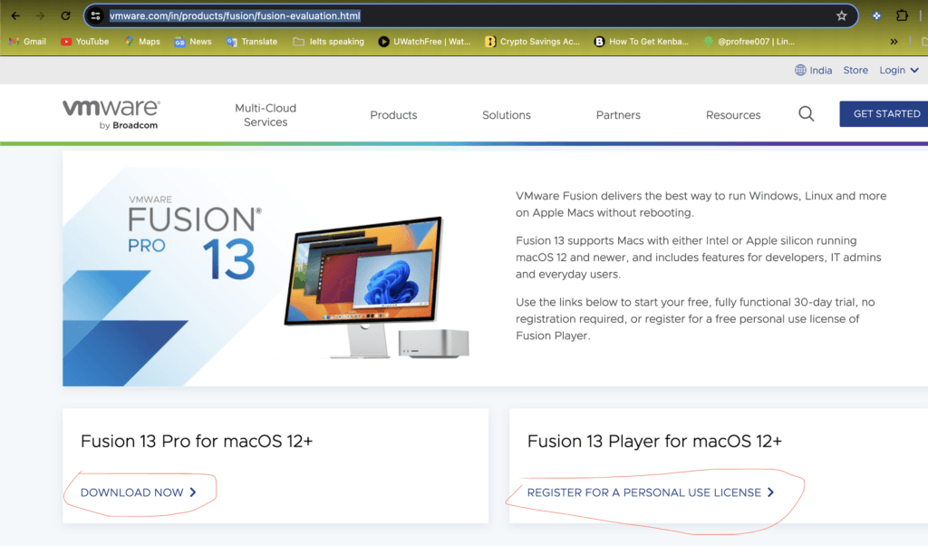Image resolution: width=928 pixels, height=546 pixels.
Task: Show hidden bookmarks with the overflow chevron
Action: 894,41
